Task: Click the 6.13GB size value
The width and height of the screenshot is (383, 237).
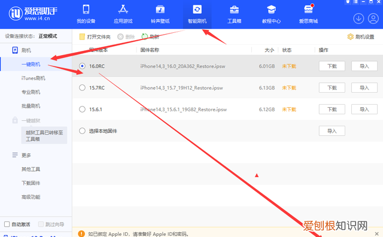Action: (267, 88)
